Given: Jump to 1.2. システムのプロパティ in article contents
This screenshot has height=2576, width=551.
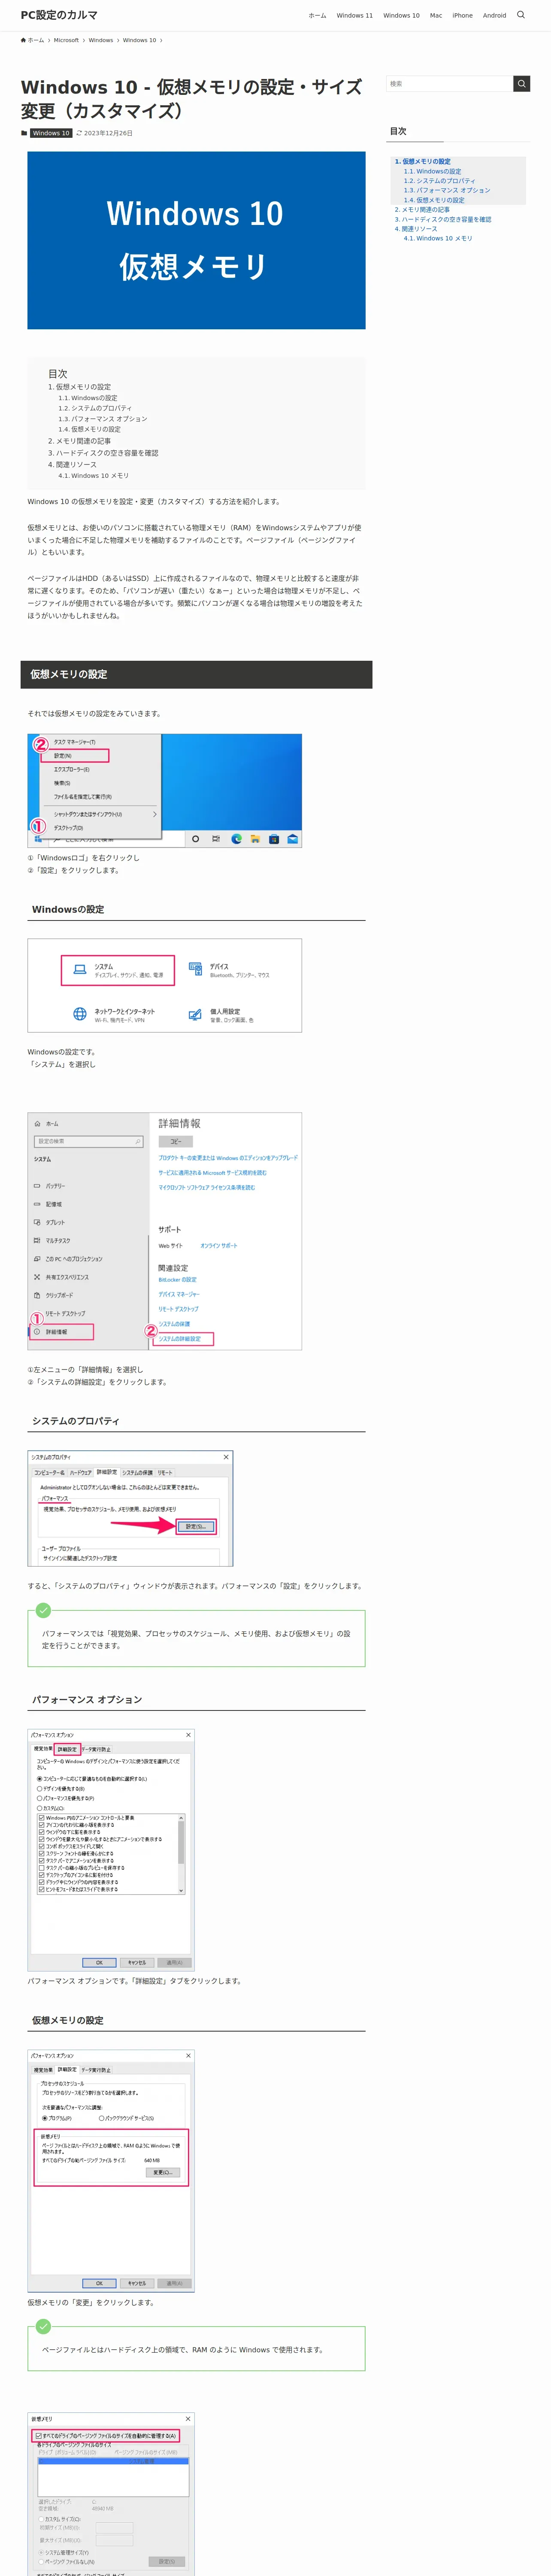Looking at the screenshot, I should (x=94, y=408).
